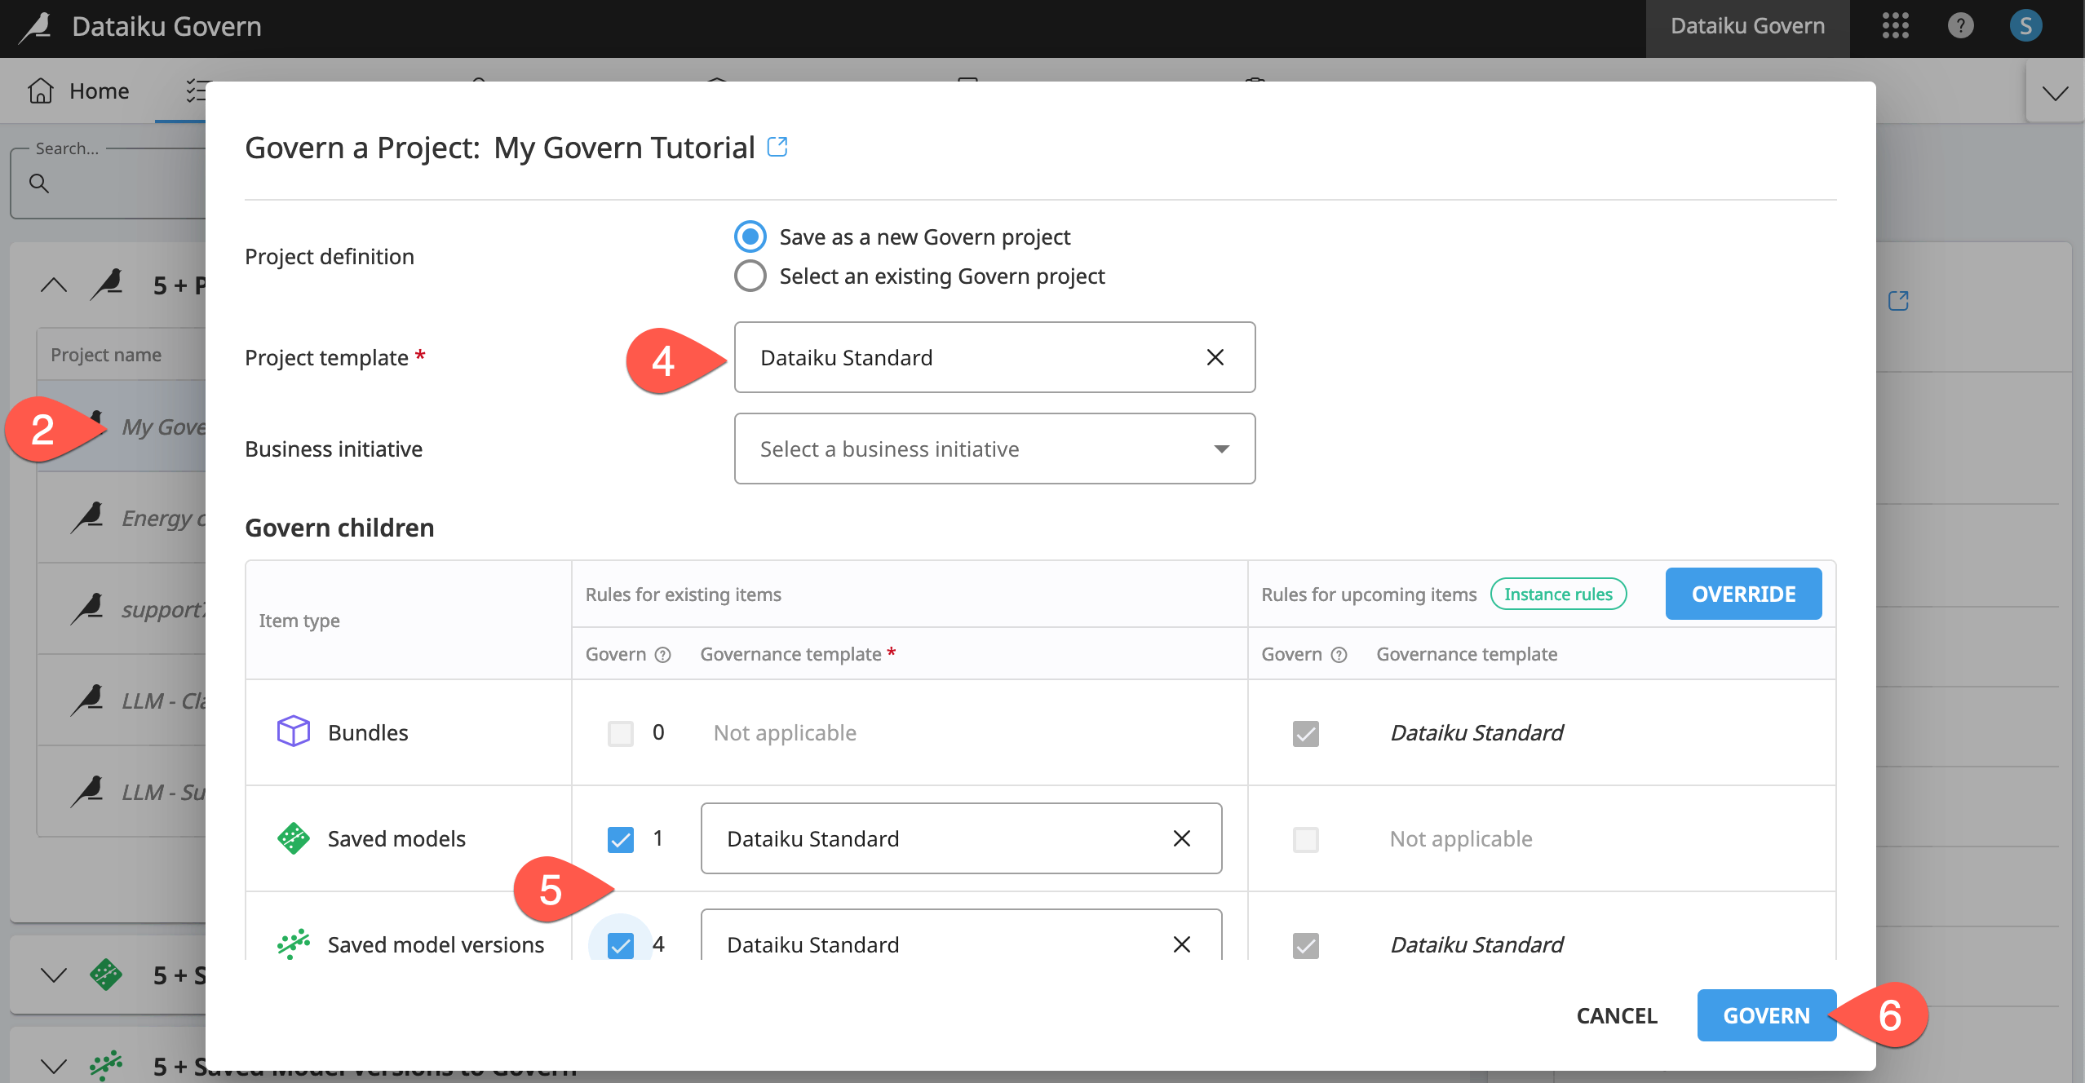This screenshot has width=2085, height=1083.
Task: Collapse the projects to govern group
Action: pos(54,285)
